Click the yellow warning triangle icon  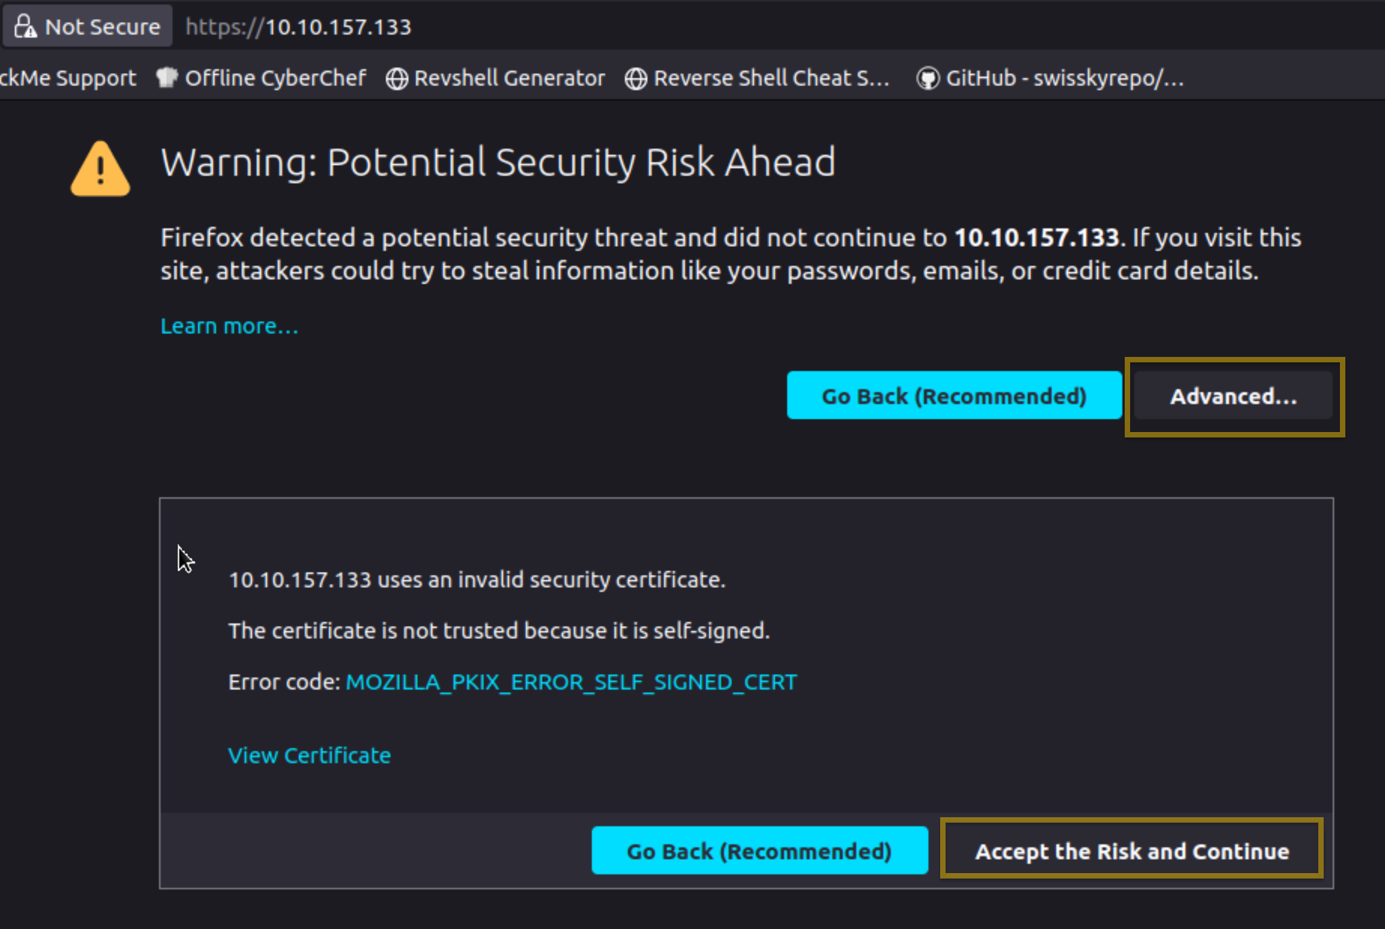coord(100,170)
